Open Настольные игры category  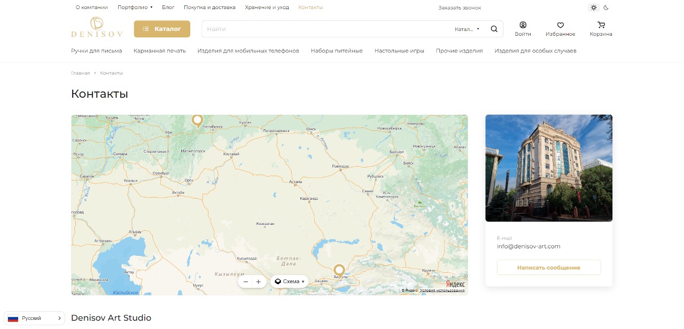pyautogui.click(x=399, y=51)
